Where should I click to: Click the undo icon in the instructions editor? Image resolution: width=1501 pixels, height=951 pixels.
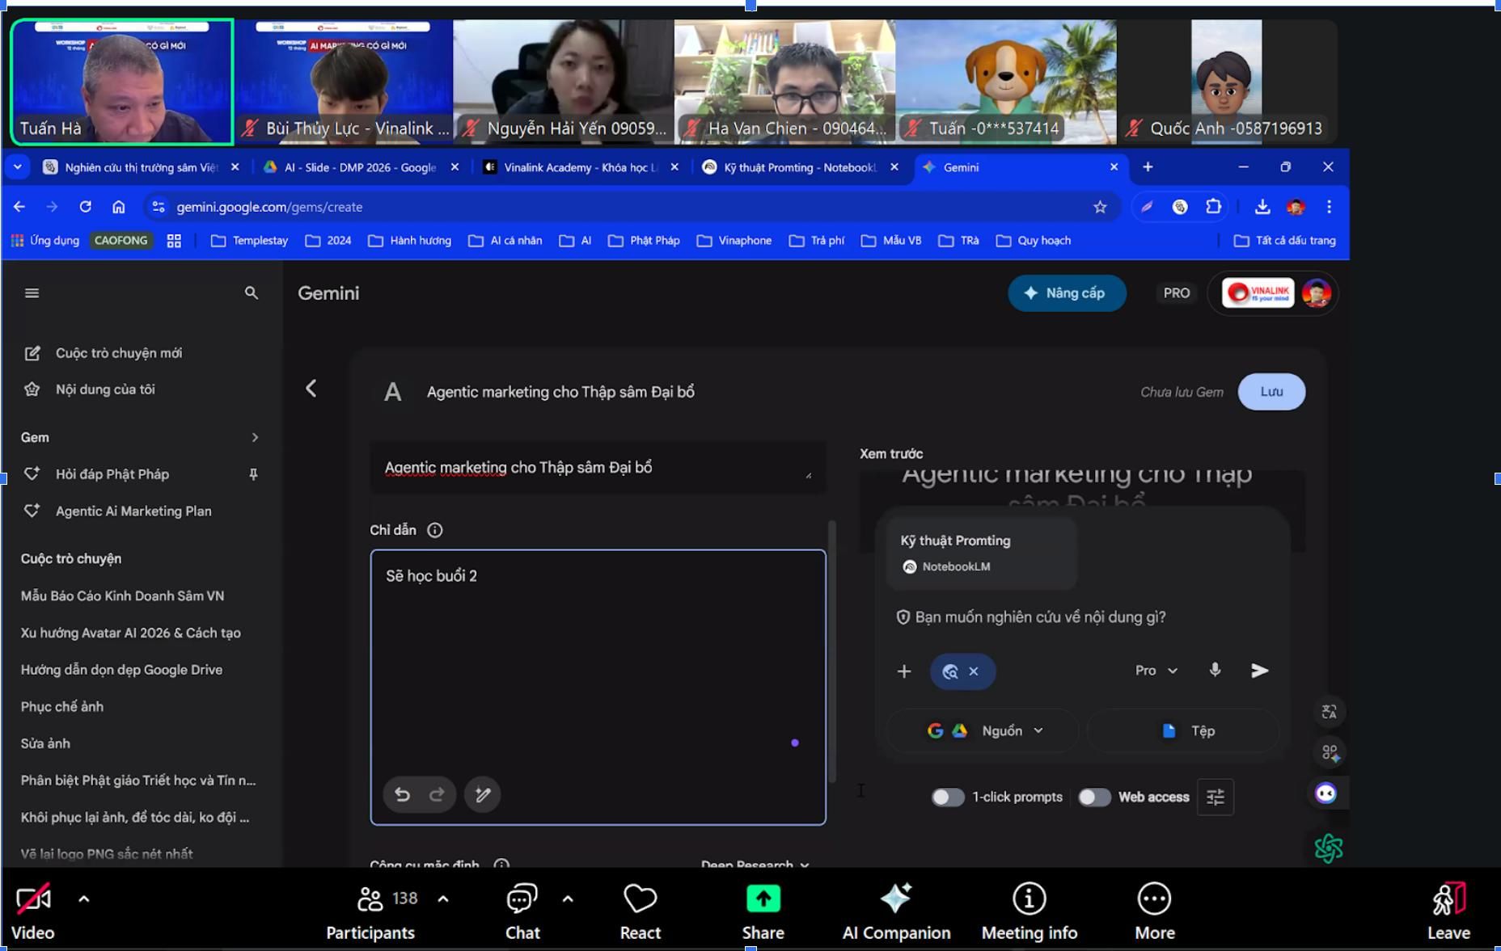click(404, 794)
